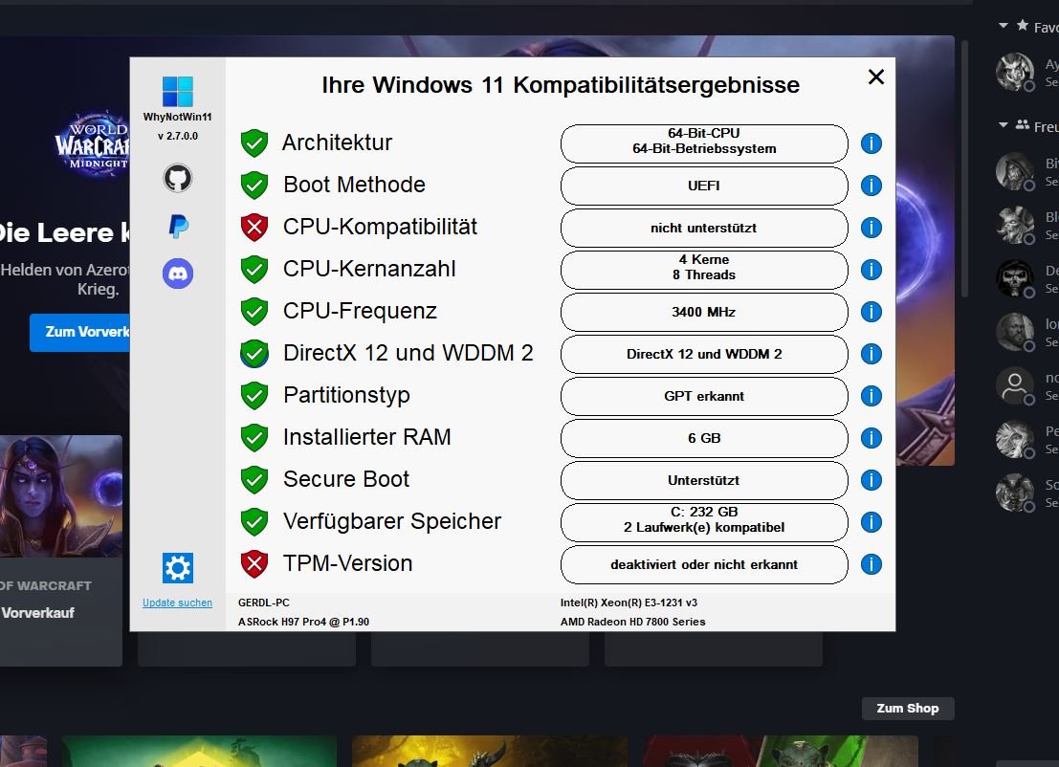
Task: Select the 'GPT erkannt' result box
Action: pyautogui.click(x=704, y=396)
